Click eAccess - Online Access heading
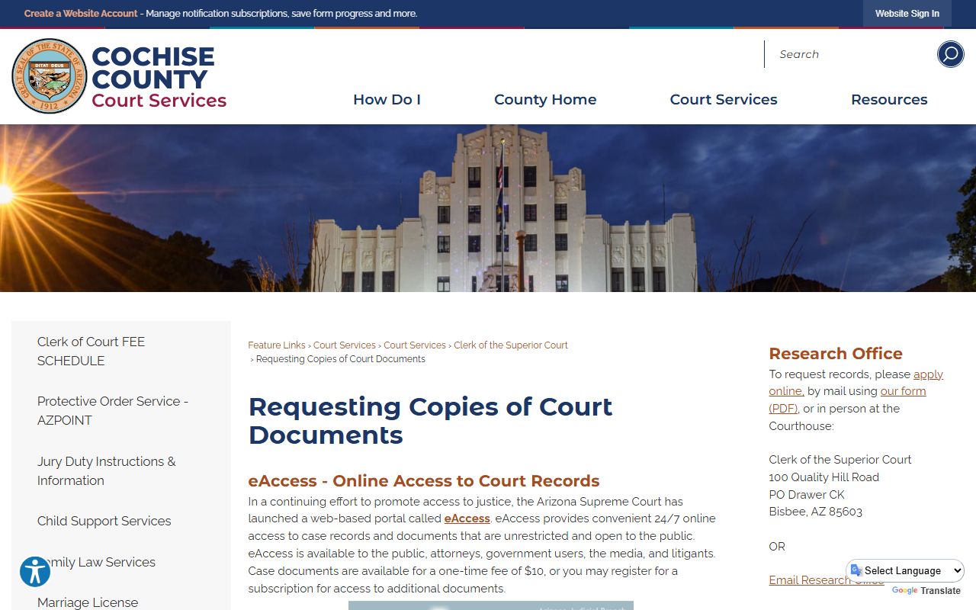Image resolution: width=976 pixels, height=610 pixels. click(424, 481)
